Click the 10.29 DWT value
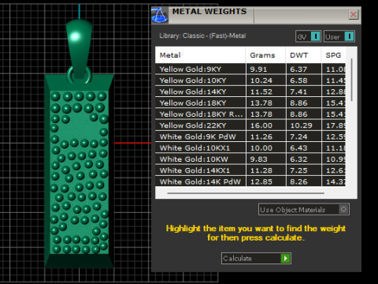 tap(301, 125)
